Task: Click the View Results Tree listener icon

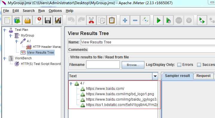Action: click(23, 52)
